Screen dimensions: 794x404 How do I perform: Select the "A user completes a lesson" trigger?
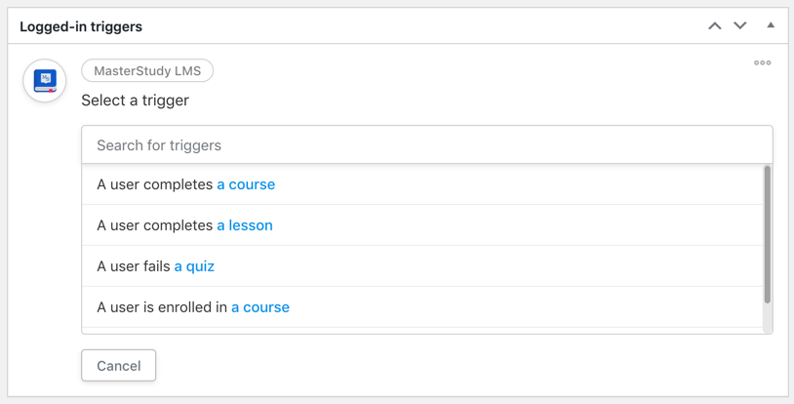[422, 225]
